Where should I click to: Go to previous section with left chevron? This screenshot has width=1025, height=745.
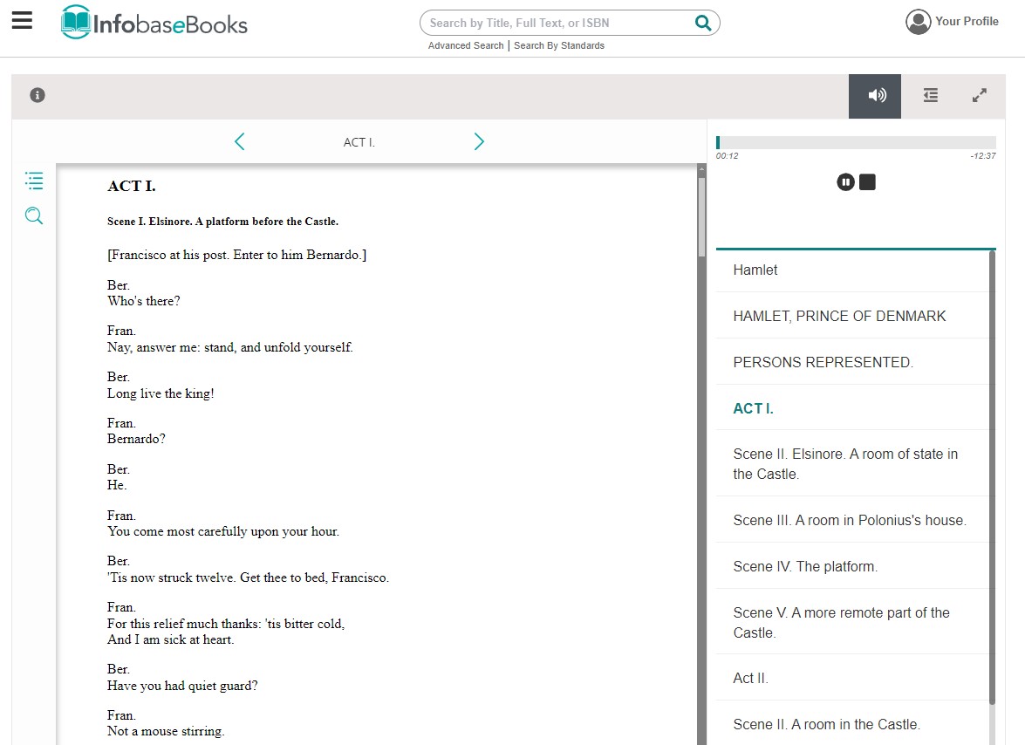239,142
